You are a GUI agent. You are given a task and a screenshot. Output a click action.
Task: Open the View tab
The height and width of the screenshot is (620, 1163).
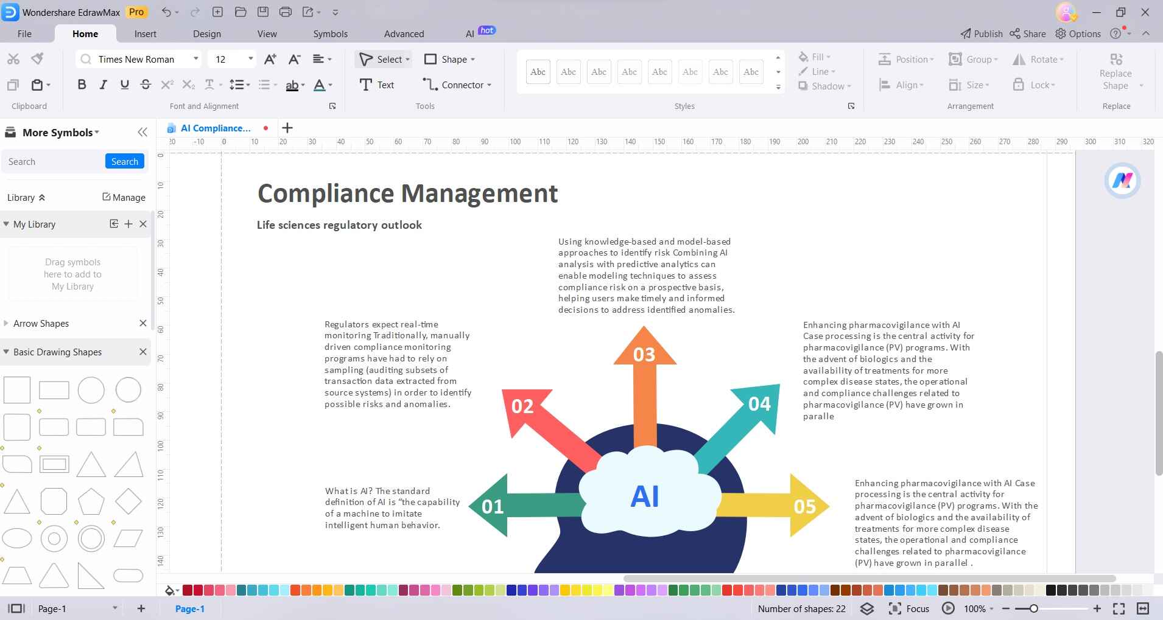point(267,33)
